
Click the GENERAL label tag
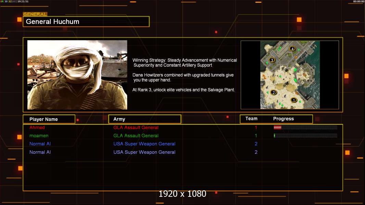point(35,14)
